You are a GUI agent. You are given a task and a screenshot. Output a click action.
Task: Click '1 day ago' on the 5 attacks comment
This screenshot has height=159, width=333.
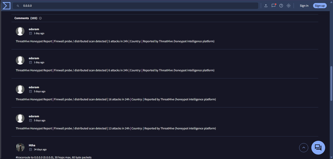[39, 33]
